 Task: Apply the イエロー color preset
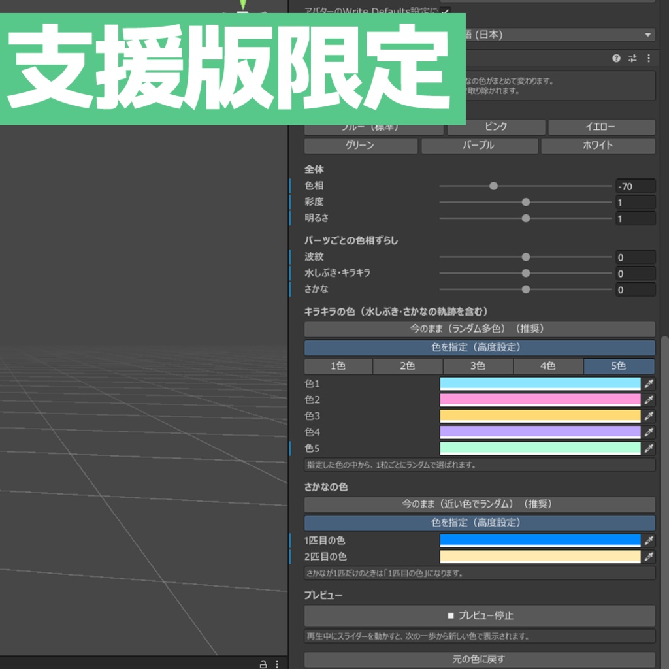click(x=602, y=127)
